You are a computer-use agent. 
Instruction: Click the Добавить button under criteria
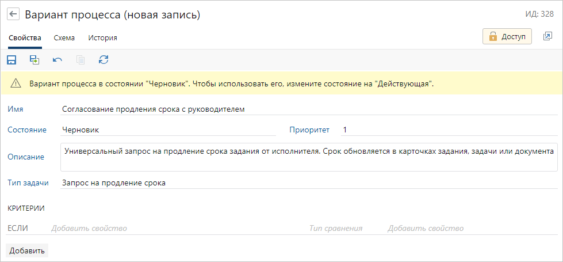pos(27,250)
